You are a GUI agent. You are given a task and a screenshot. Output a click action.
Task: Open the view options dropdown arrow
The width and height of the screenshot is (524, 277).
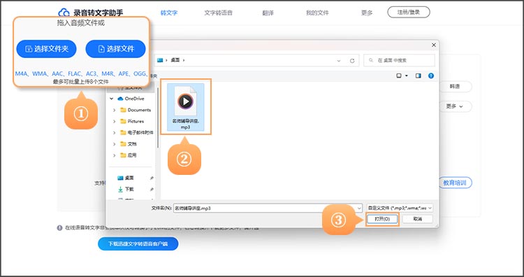407,76
